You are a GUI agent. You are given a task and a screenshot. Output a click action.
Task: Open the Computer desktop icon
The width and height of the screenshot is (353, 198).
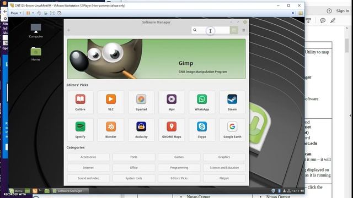[36, 31]
